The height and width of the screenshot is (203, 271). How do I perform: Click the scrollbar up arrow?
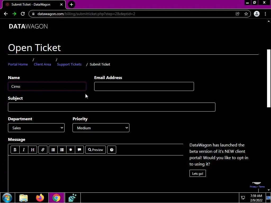tap(269, 21)
